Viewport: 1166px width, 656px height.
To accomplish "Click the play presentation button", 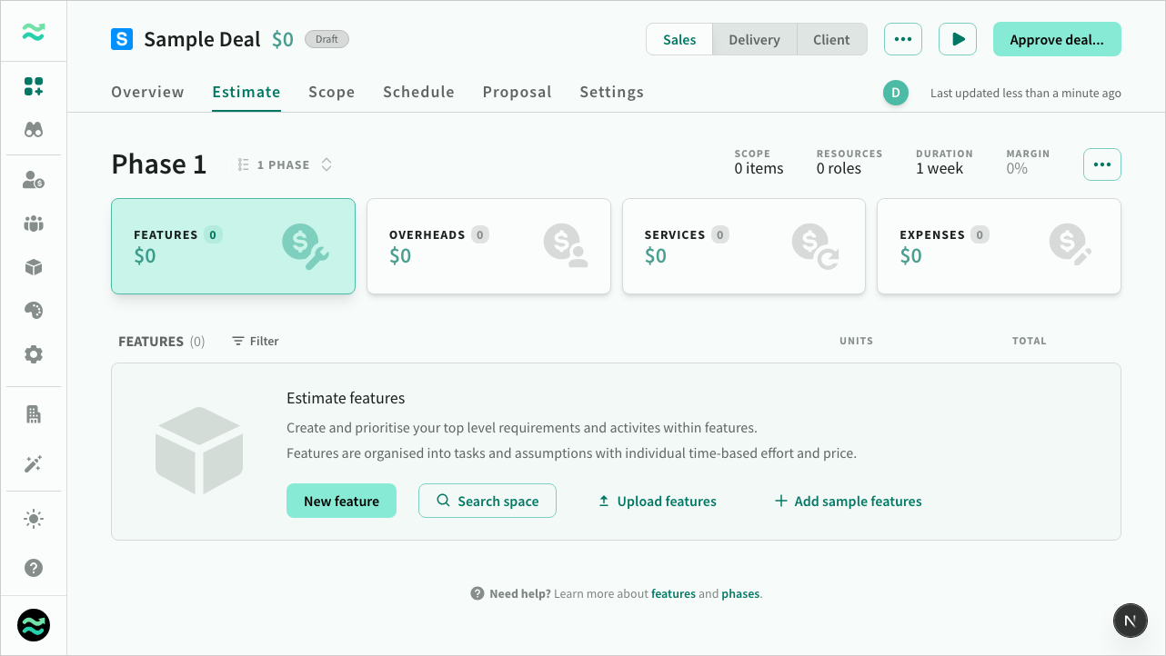I will click(957, 40).
